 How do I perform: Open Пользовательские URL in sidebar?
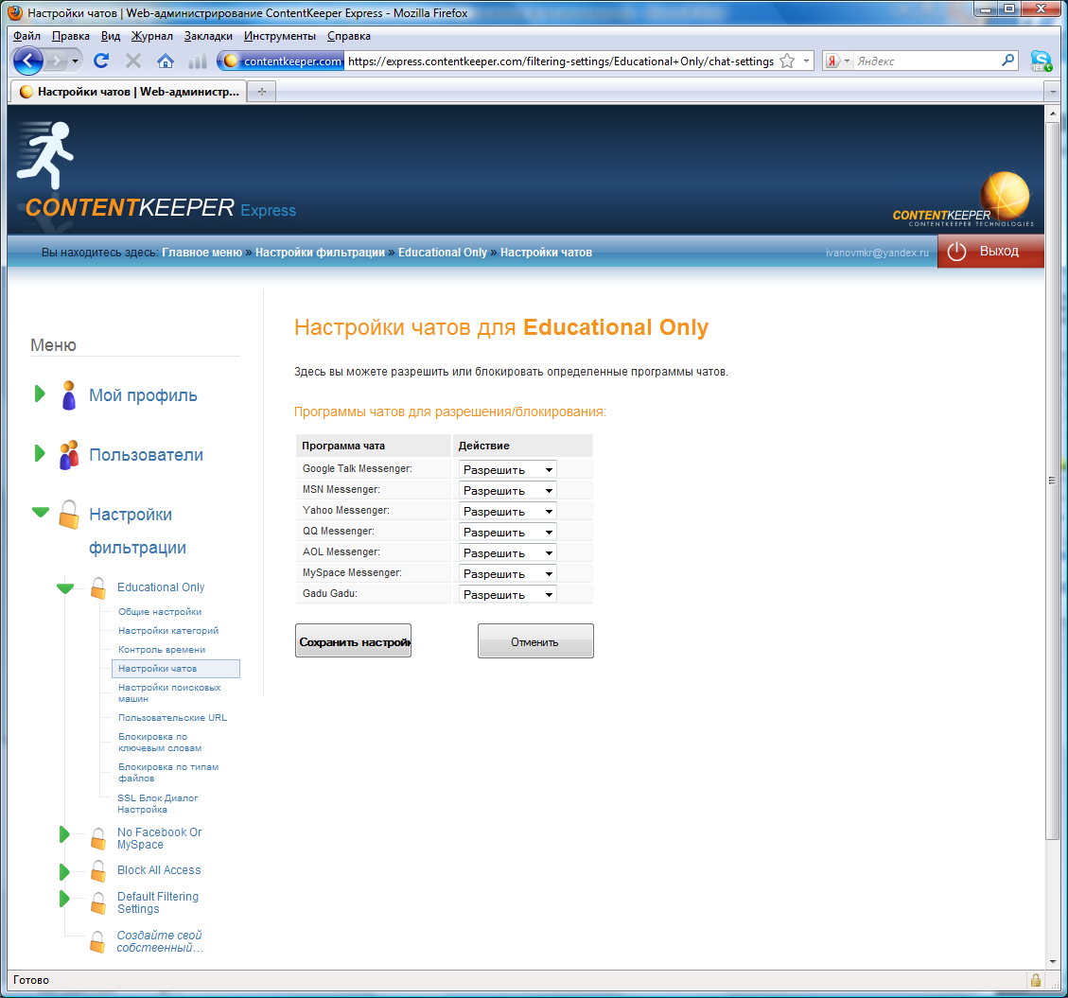(x=172, y=718)
